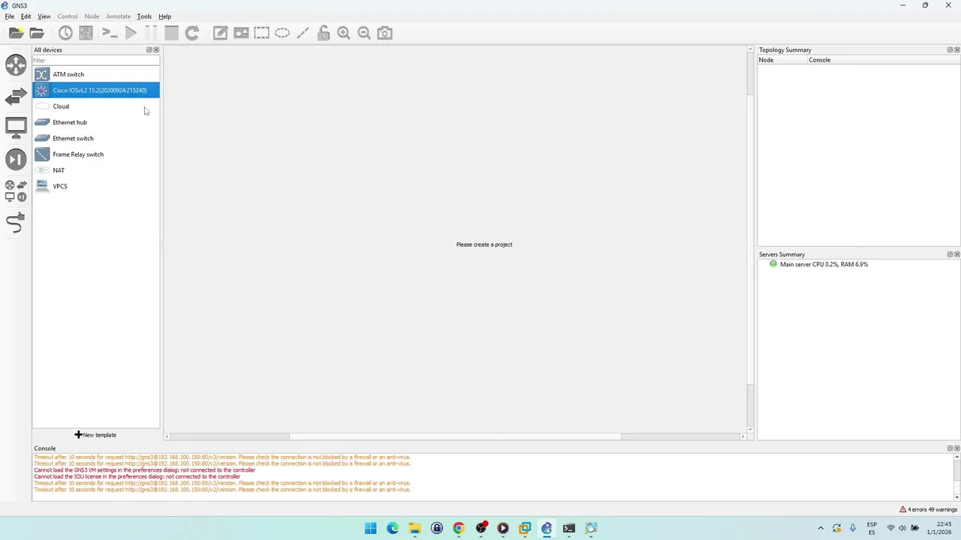The width and height of the screenshot is (961, 540).
Task: Click the 4 errors 49 warnings indicator
Action: pyautogui.click(x=927, y=509)
